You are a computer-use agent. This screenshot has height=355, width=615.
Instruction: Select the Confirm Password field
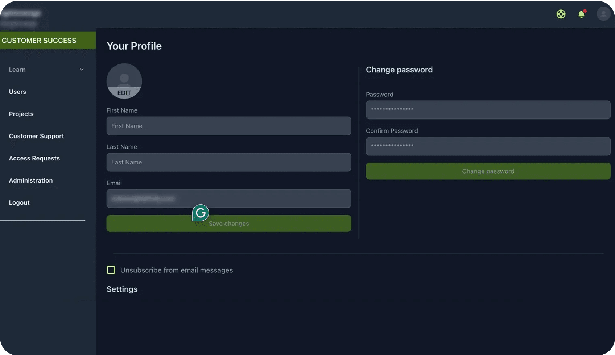pos(488,146)
